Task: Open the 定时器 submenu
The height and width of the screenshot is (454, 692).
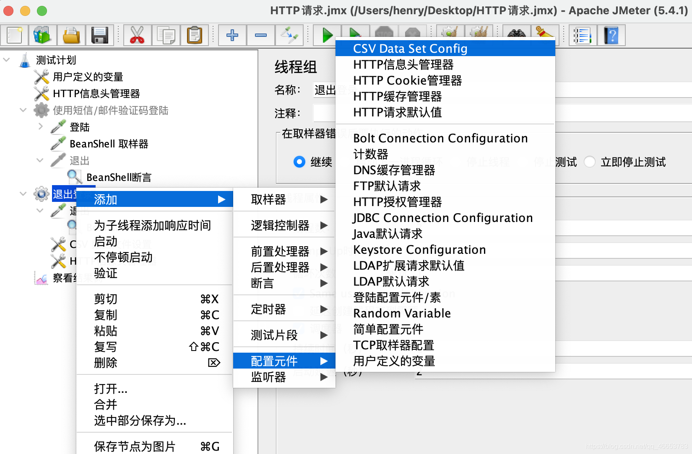Action: pyautogui.click(x=284, y=309)
